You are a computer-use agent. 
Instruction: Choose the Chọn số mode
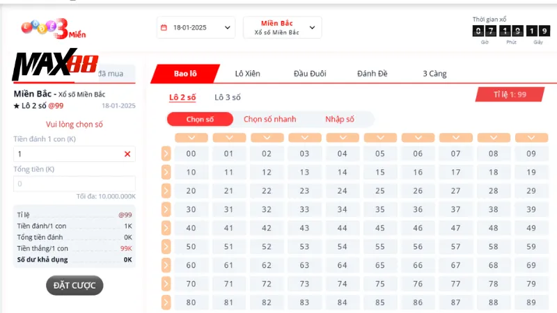[200, 119]
